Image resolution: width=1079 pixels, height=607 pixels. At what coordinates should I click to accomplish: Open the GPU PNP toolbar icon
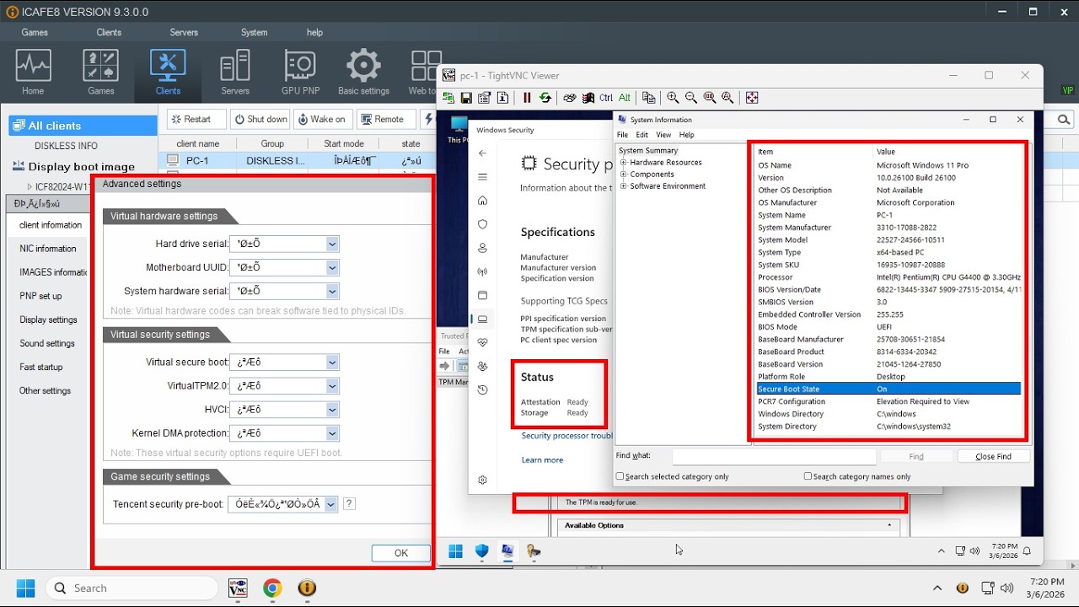300,72
